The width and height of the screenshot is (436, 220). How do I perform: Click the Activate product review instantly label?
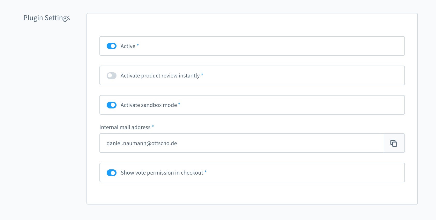pyautogui.click(x=160, y=76)
